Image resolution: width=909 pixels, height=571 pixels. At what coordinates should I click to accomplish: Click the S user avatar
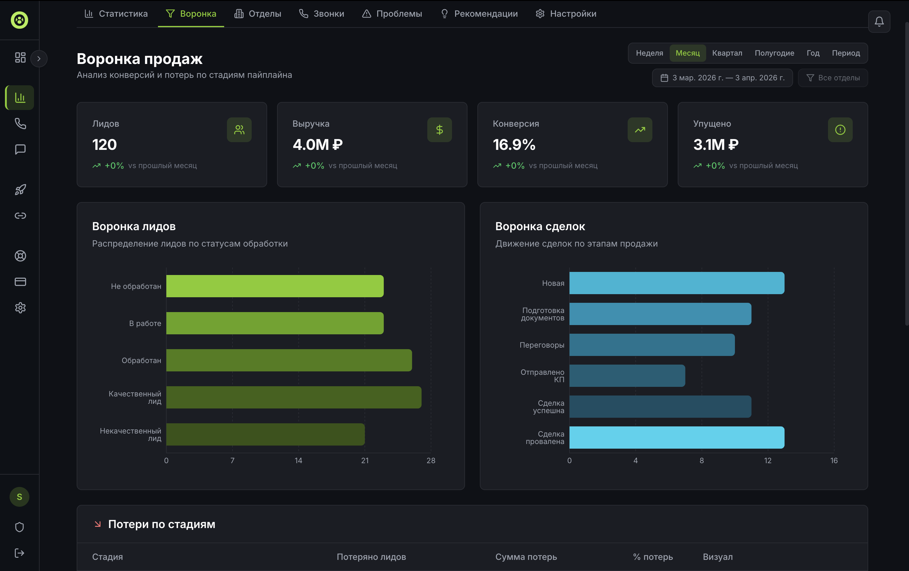(19, 497)
